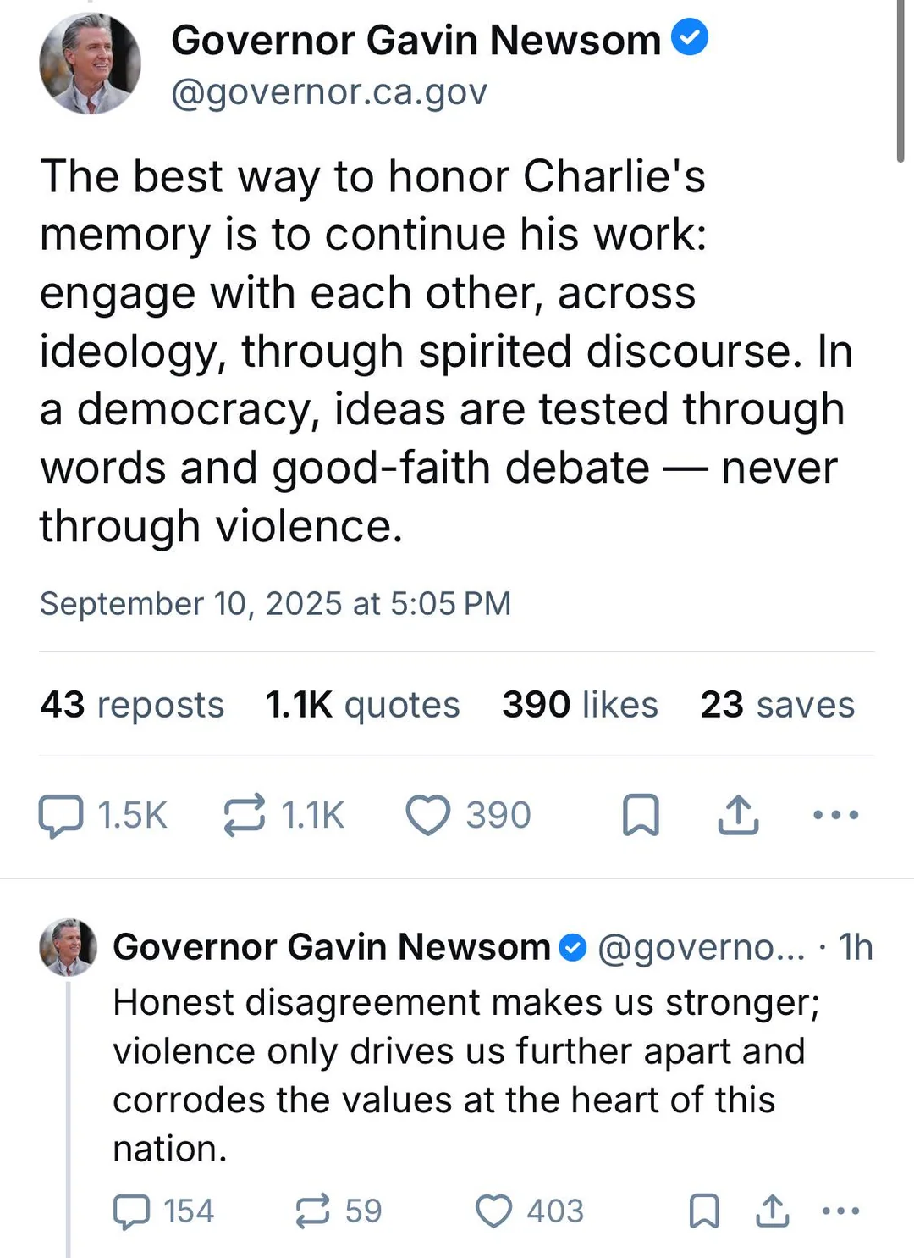Open the main post's three-dot more menu
Image resolution: width=914 pixels, height=1258 pixels.
click(835, 816)
